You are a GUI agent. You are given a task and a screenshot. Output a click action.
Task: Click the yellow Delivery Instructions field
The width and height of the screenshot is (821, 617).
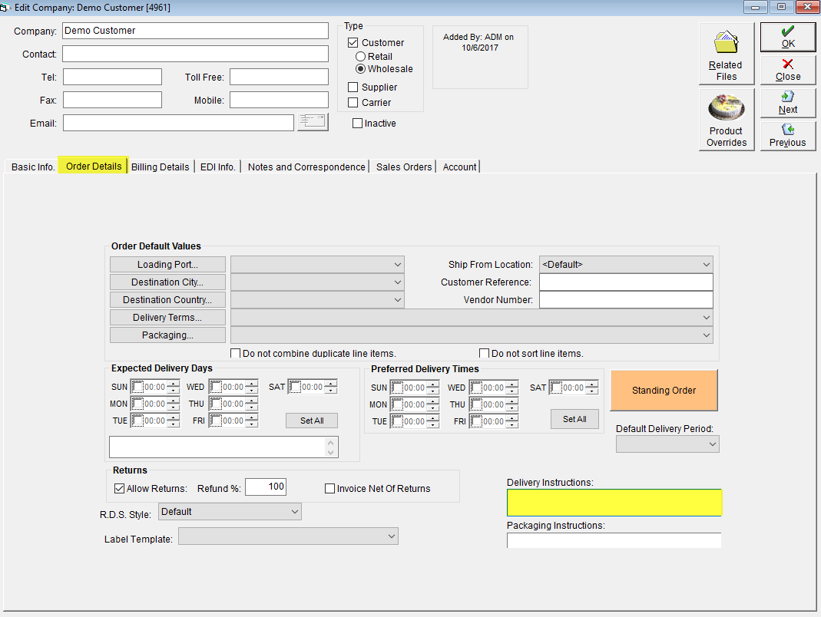(x=614, y=503)
